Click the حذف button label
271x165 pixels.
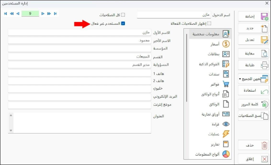(x=250, y=146)
